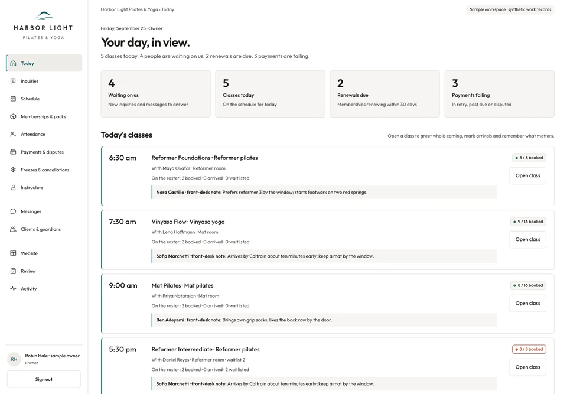Click the Attendance person icon
The width and height of the screenshot is (567, 394).
point(14,134)
